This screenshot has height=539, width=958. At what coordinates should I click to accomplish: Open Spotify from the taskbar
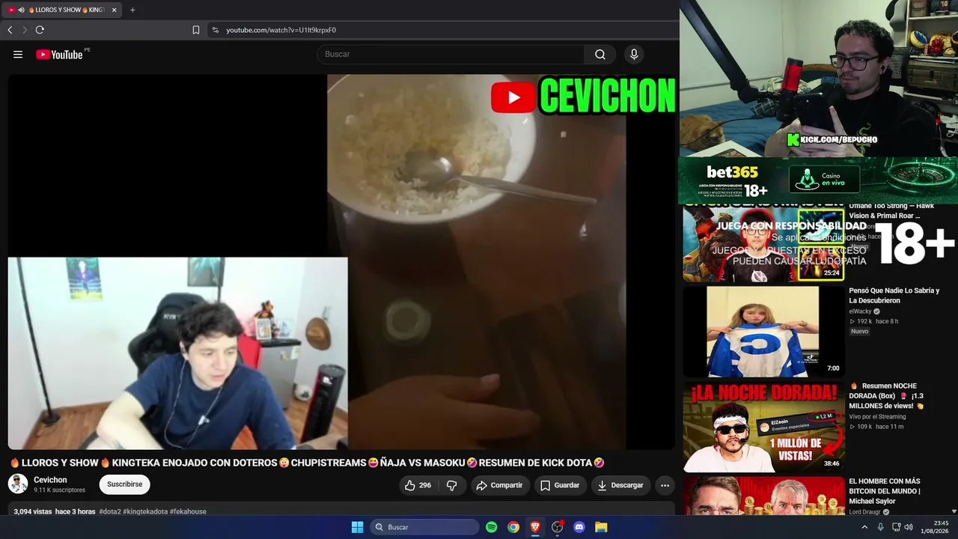point(492,527)
